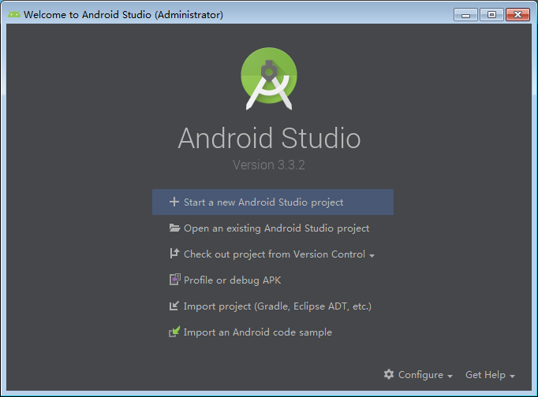
Task: Open the Configure dropdown menu
Action: click(418, 375)
